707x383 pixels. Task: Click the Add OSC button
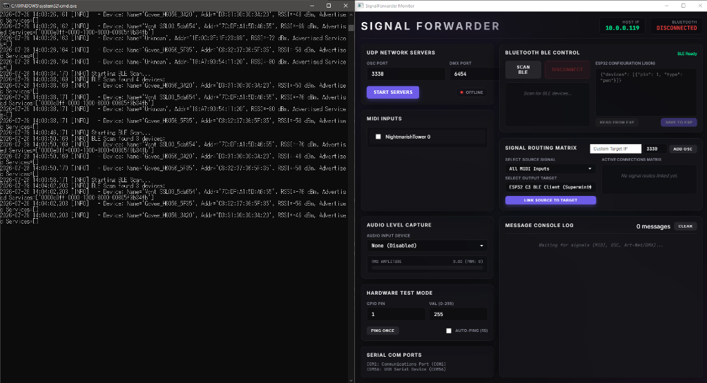683,148
